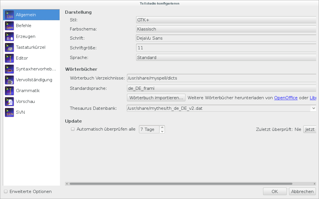Toggle Automatisch überprüfen alle checkbox
The width and height of the screenshot is (319, 199).
tap(73, 129)
